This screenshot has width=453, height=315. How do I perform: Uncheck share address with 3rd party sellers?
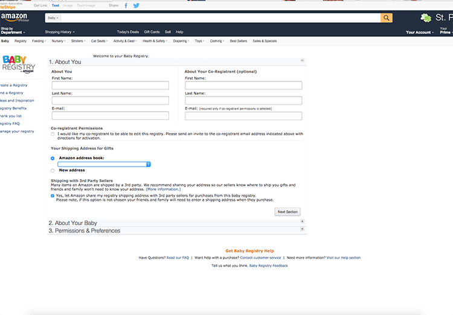click(53, 196)
